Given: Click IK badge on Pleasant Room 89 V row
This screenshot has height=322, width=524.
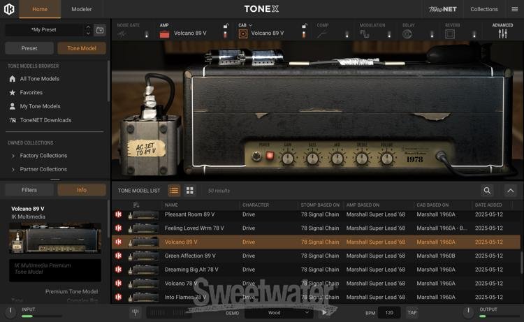Looking at the screenshot, I should (118, 214).
